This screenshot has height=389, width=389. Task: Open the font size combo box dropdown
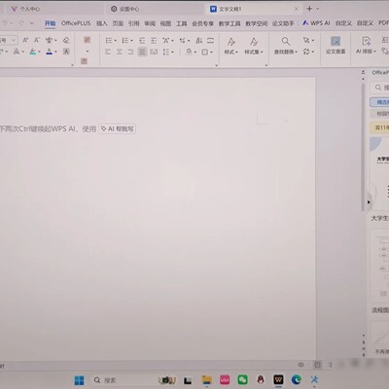(14, 40)
